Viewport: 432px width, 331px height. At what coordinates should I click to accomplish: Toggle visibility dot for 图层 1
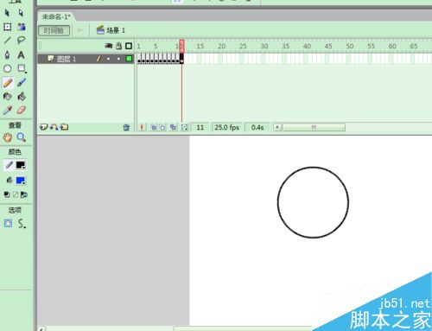[109, 59]
